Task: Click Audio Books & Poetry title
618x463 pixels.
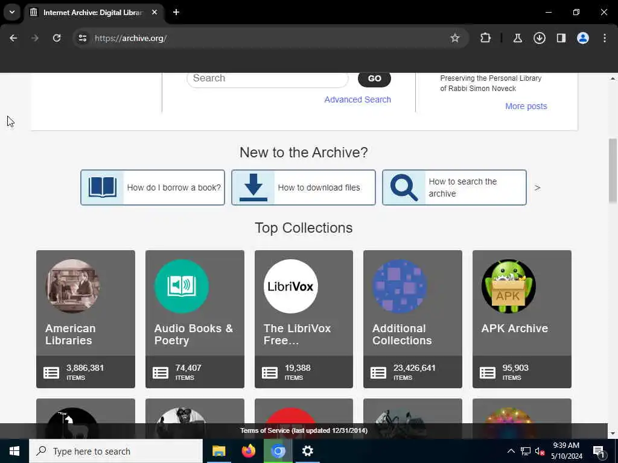Action: (194, 334)
